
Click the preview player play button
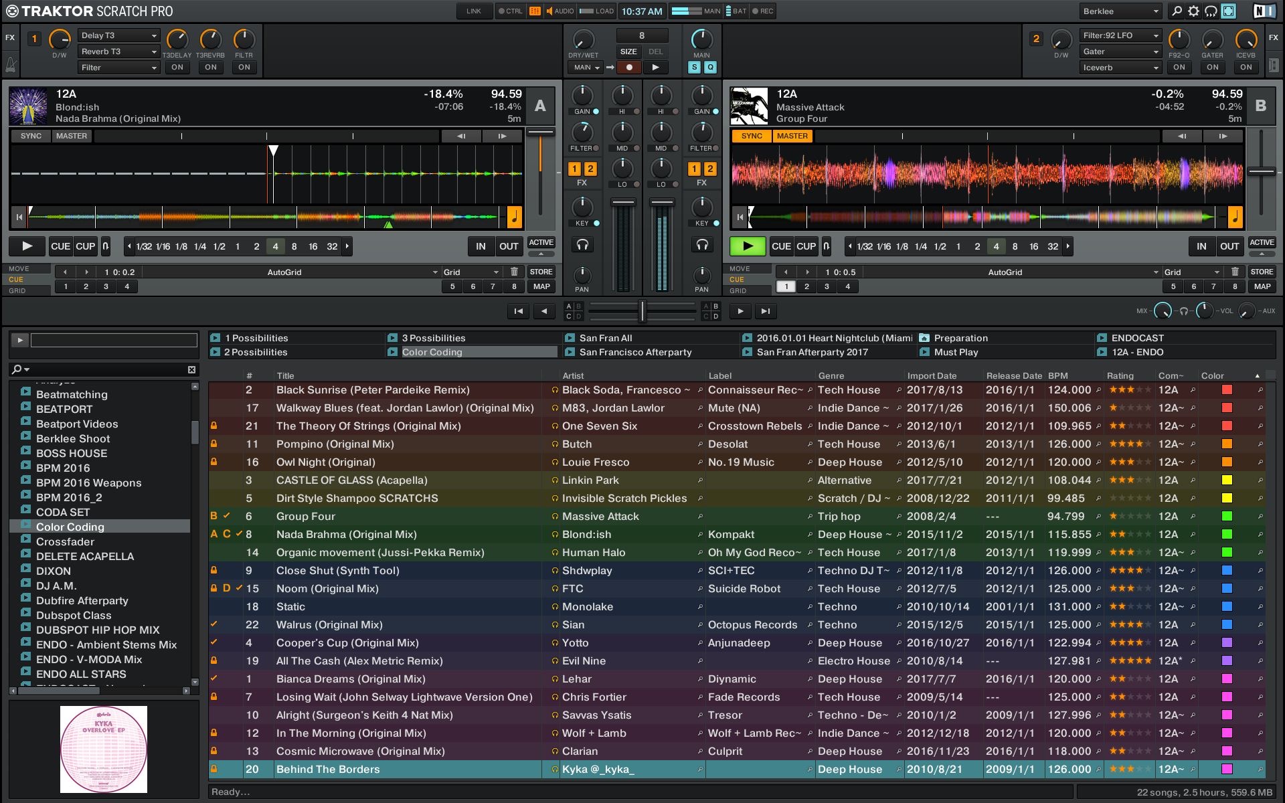click(20, 340)
